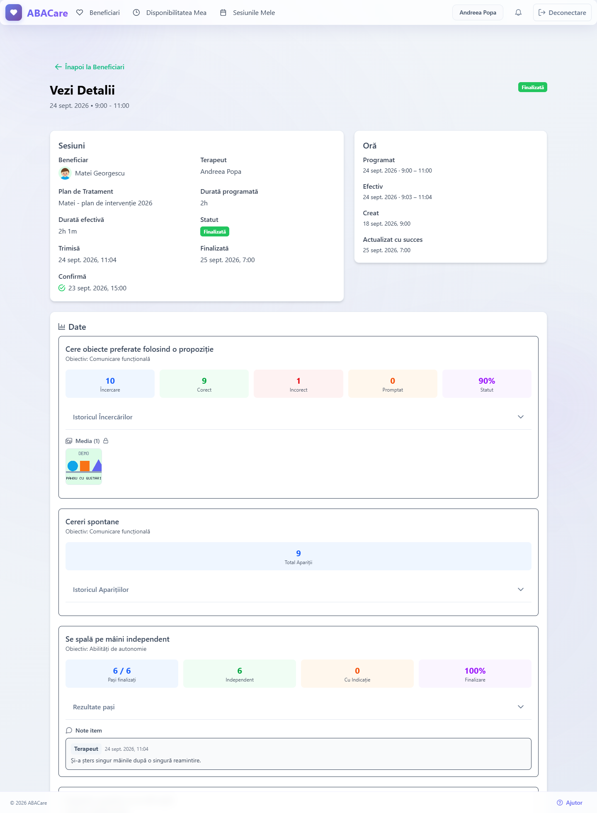Click the © 2026 ABACare footer text
597x813 pixels.
point(29,803)
